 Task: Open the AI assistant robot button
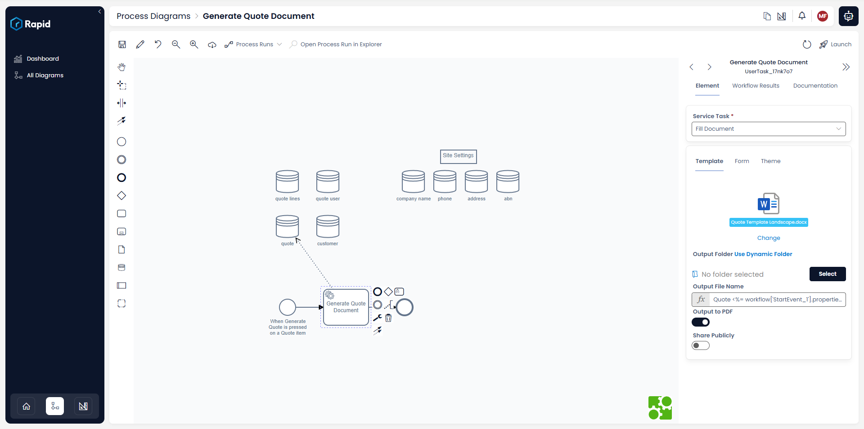[849, 16]
